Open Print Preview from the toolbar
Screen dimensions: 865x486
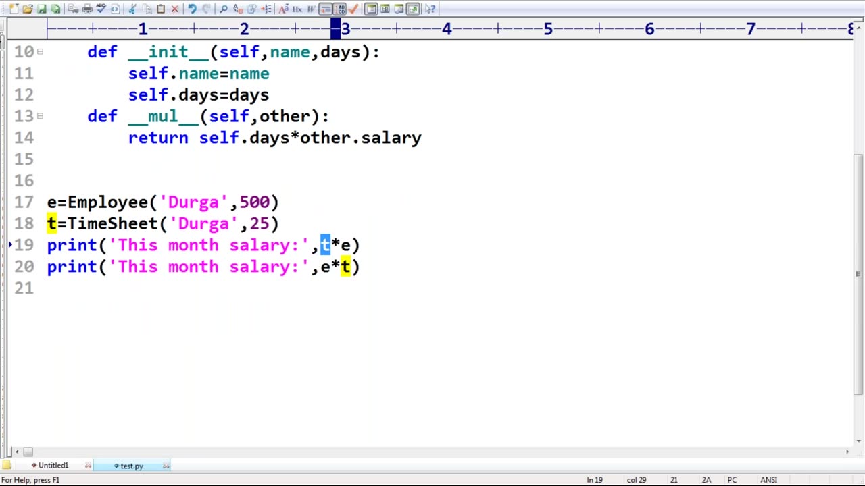[x=72, y=9]
